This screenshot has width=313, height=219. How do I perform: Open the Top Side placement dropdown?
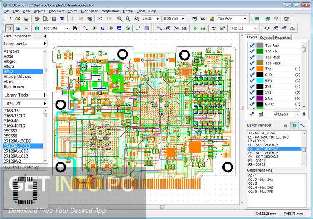tap(67, 28)
